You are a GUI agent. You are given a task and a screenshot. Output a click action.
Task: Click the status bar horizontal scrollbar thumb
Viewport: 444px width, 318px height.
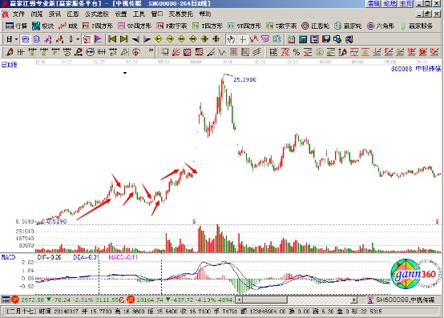(x=264, y=300)
